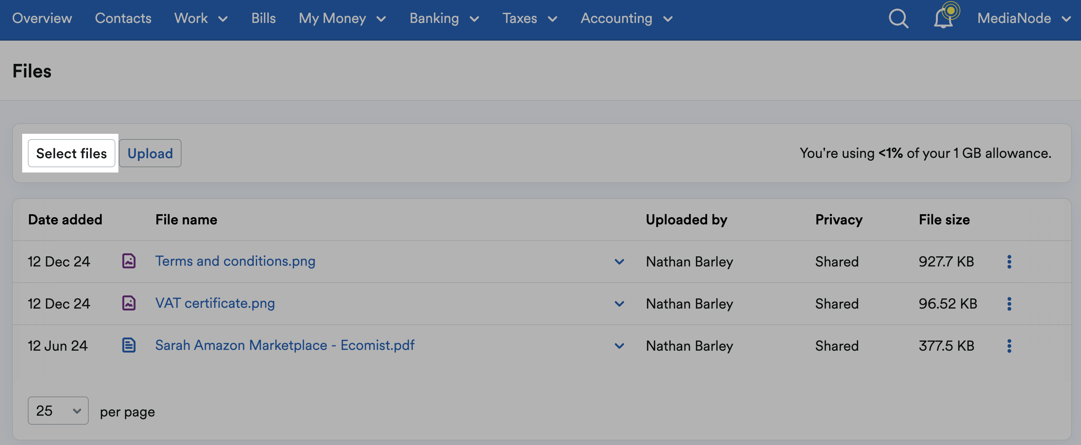Go to the Contacts page
This screenshot has width=1081, height=445.
coord(123,18)
